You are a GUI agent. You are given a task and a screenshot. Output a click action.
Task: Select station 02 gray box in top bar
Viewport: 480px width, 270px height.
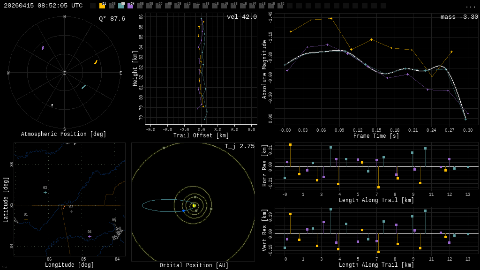tap(112, 6)
